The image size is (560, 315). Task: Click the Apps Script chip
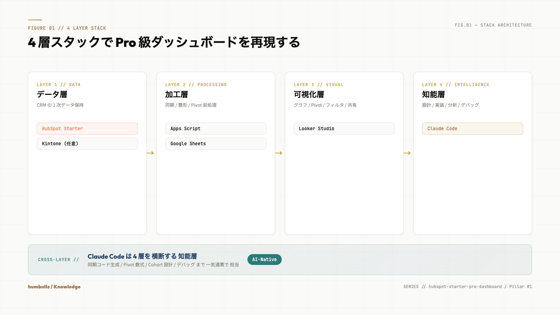click(216, 128)
